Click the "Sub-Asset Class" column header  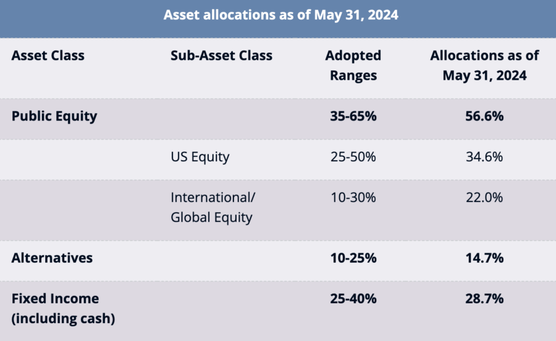[221, 56]
